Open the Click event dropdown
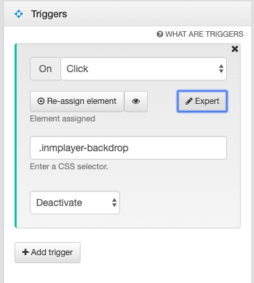Viewport: 254px width, 283px height. click(144, 69)
